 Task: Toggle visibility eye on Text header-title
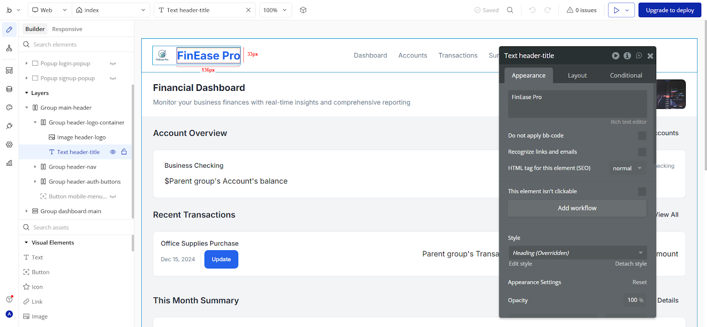pyautogui.click(x=113, y=152)
